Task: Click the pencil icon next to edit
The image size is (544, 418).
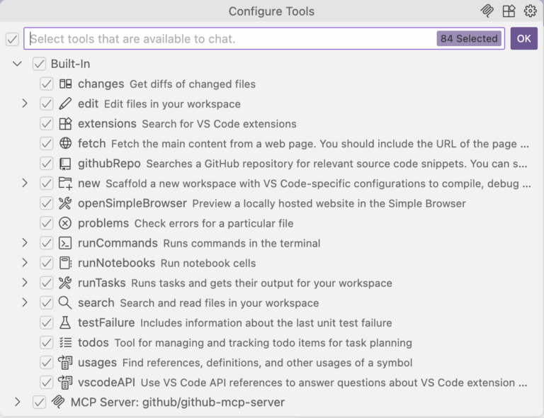Action: pos(66,103)
